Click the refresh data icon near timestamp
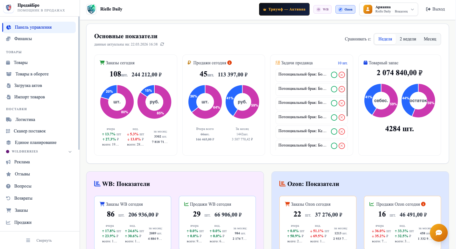 click(162, 44)
